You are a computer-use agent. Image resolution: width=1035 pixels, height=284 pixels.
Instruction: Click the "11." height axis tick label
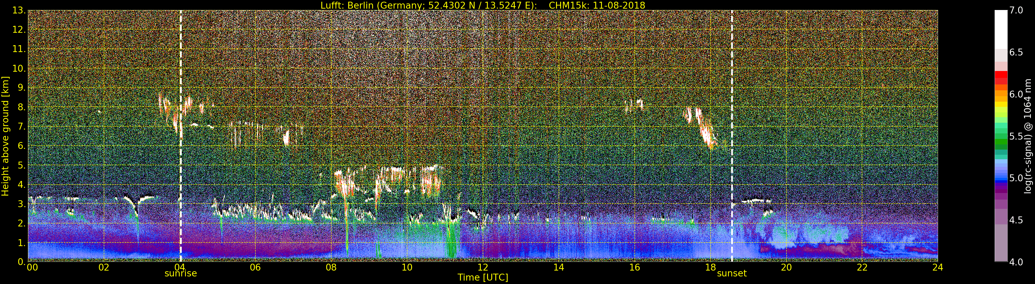pyautogui.click(x=19, y=49)
